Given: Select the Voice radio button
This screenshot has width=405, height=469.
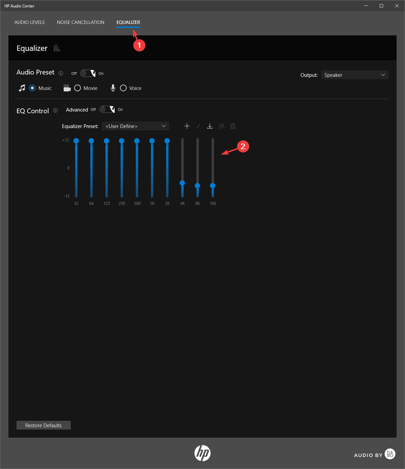Looking at the screenshot, I should click(123, 88).
